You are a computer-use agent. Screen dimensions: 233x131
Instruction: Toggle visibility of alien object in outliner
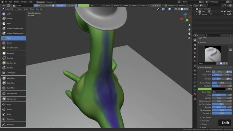click(228, 12)
